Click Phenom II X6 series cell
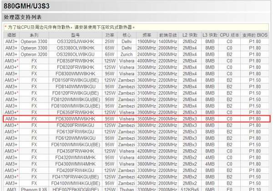 tap(34, 189)
